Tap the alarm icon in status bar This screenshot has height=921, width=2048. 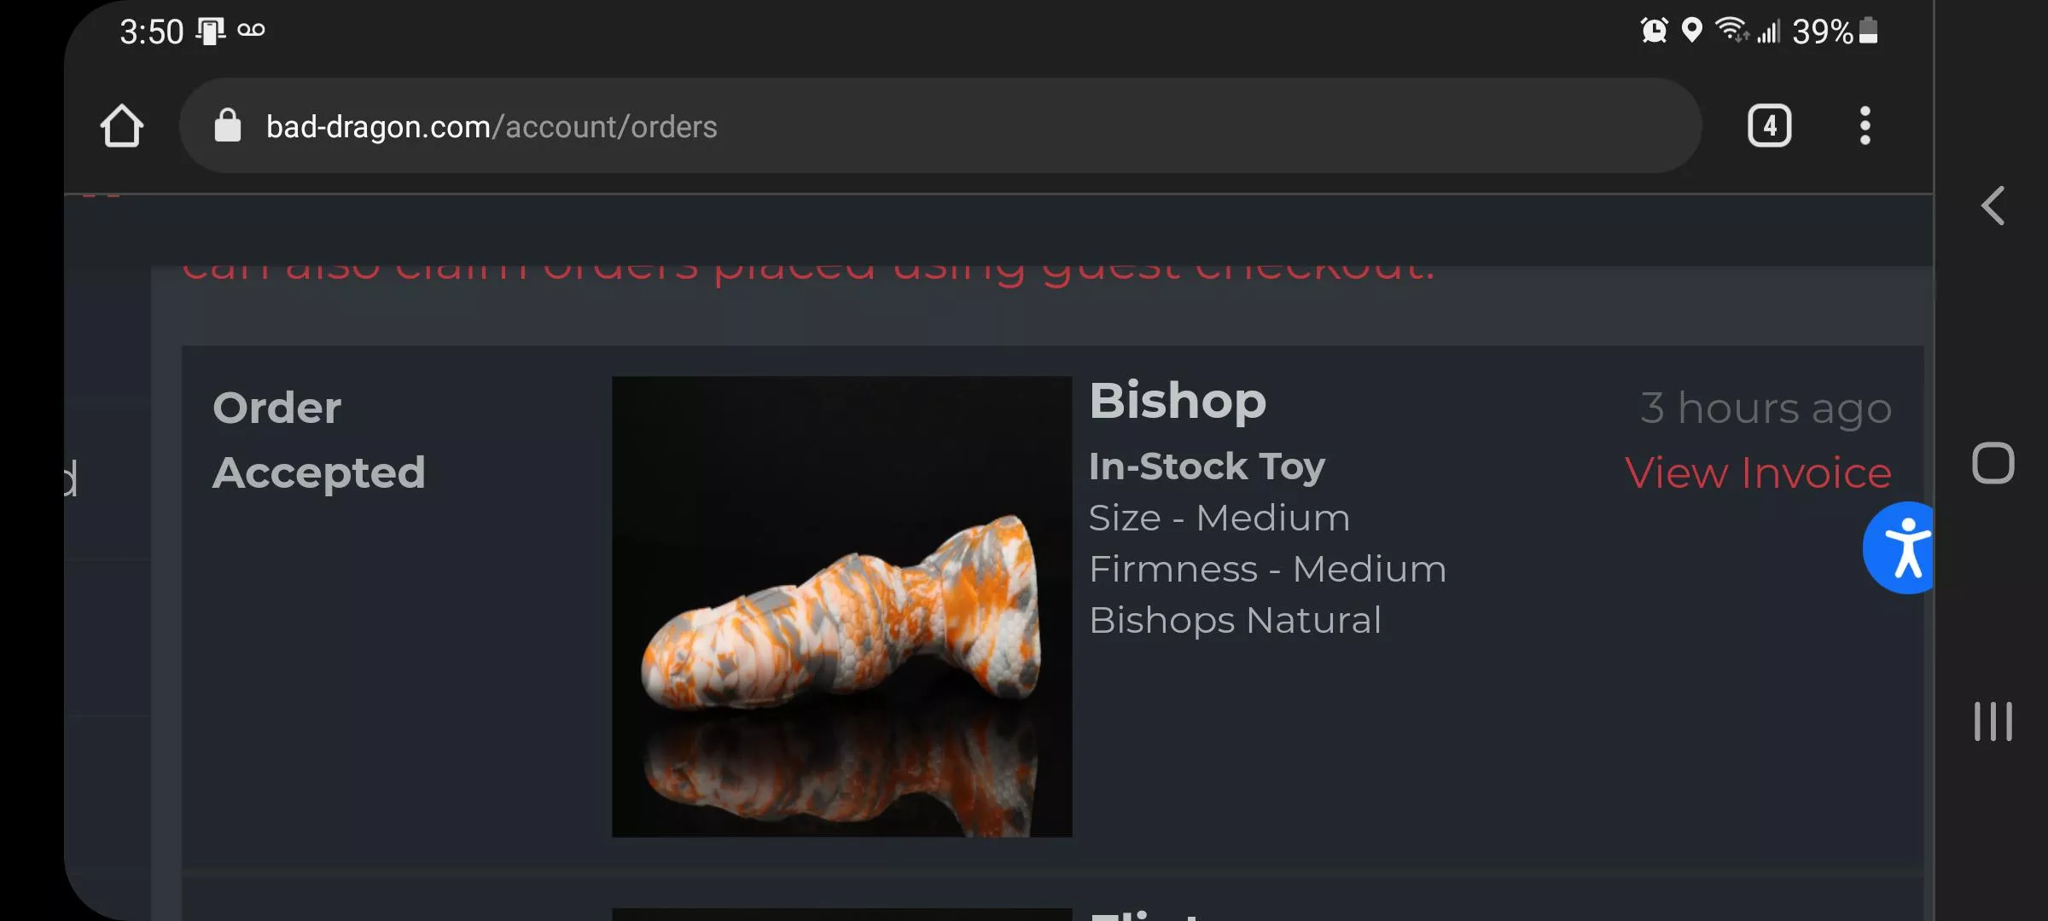pyautogui.click(x=1654, y=31)
